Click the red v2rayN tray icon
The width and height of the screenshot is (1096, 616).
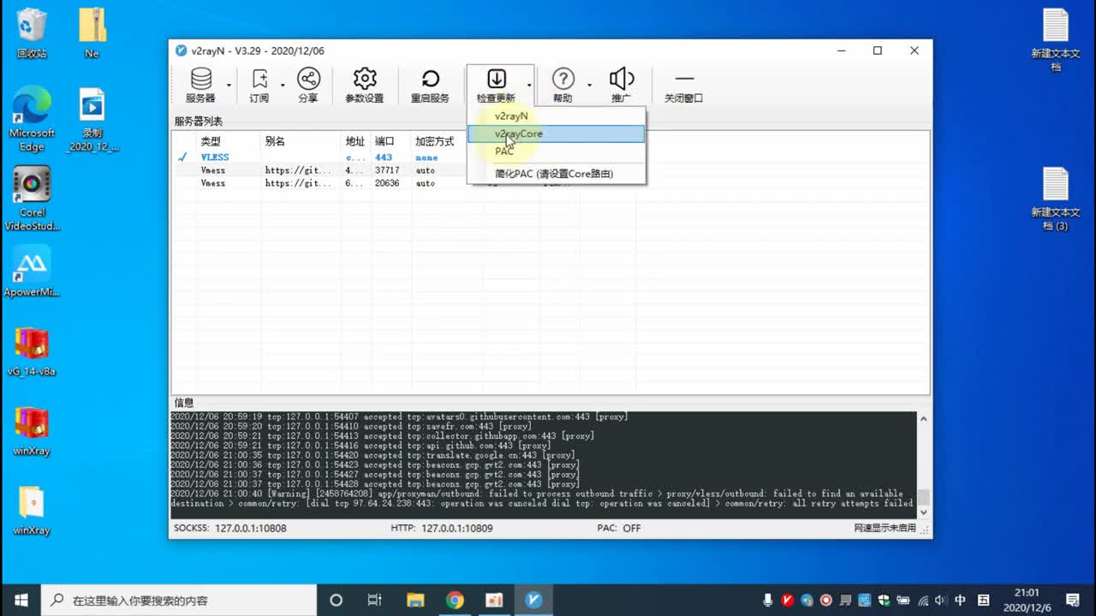pos(787,600)
